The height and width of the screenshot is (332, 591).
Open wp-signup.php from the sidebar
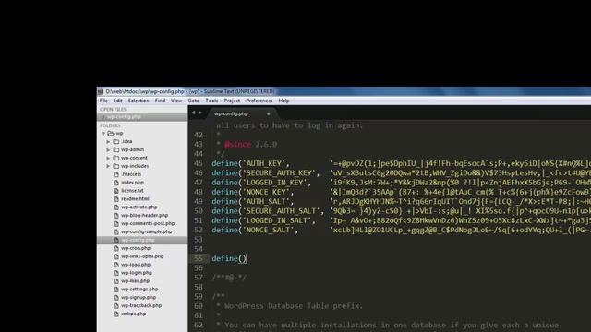pyautogui.click(x=139, y=297)
